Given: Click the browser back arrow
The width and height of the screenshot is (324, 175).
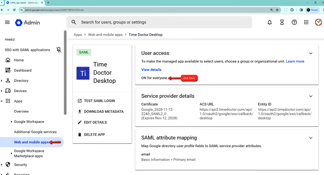Looking at the screenshot, I should pos(2,10).
